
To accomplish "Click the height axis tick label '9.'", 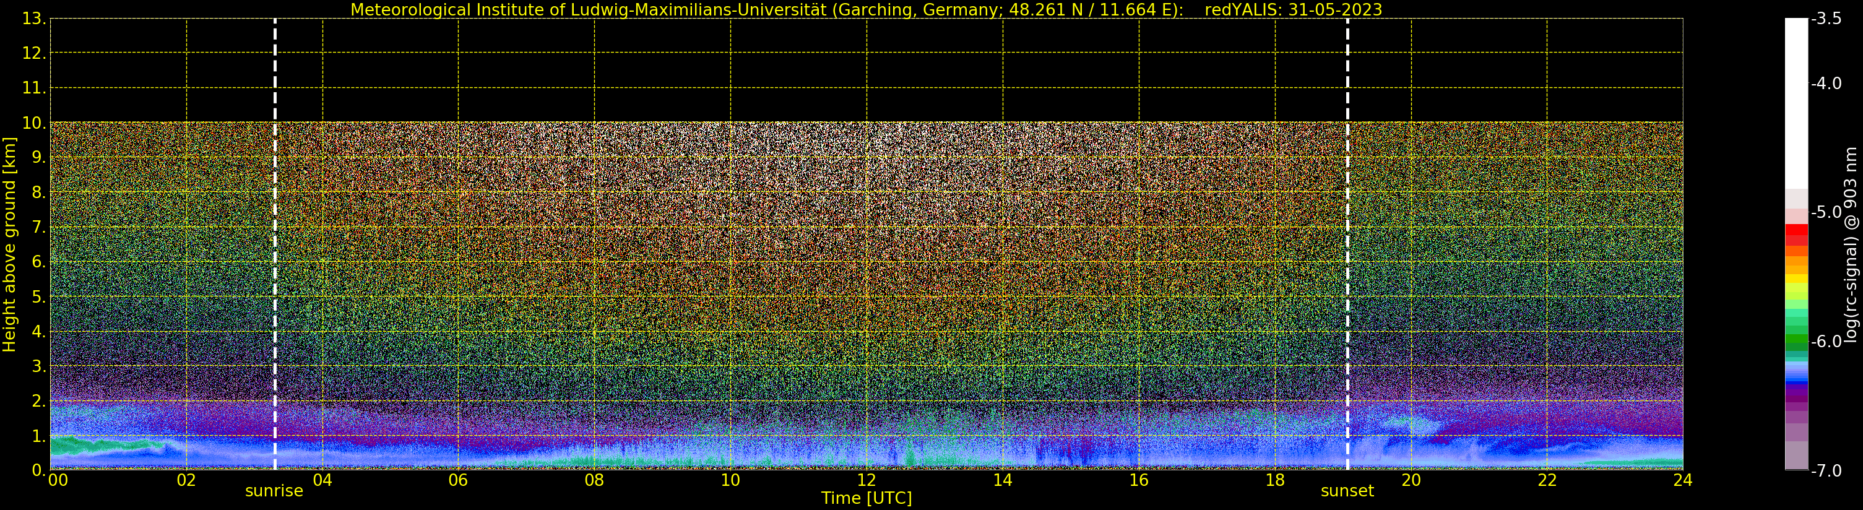I will point(38,158).
